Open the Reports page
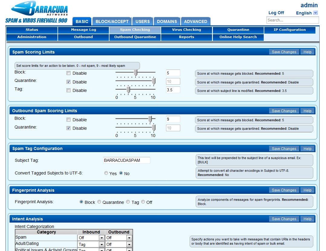This screenshot has width=326, height=251. 187,37
